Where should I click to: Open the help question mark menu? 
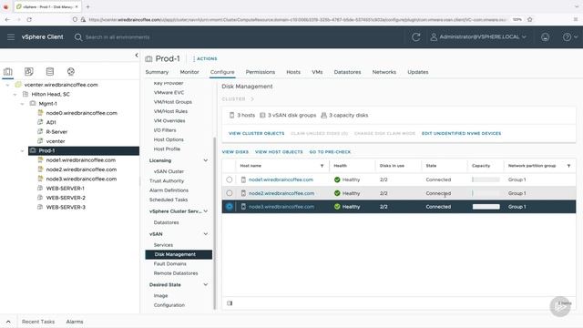569,36
